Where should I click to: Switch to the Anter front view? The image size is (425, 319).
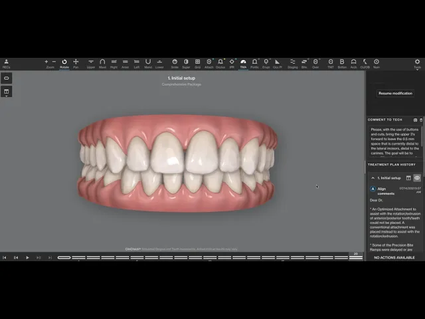[x=126, y=64]
